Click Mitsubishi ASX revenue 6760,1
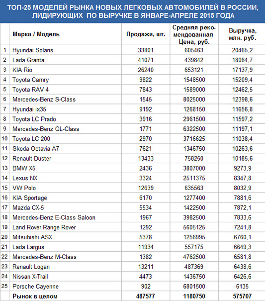 (x=242, y=237)
